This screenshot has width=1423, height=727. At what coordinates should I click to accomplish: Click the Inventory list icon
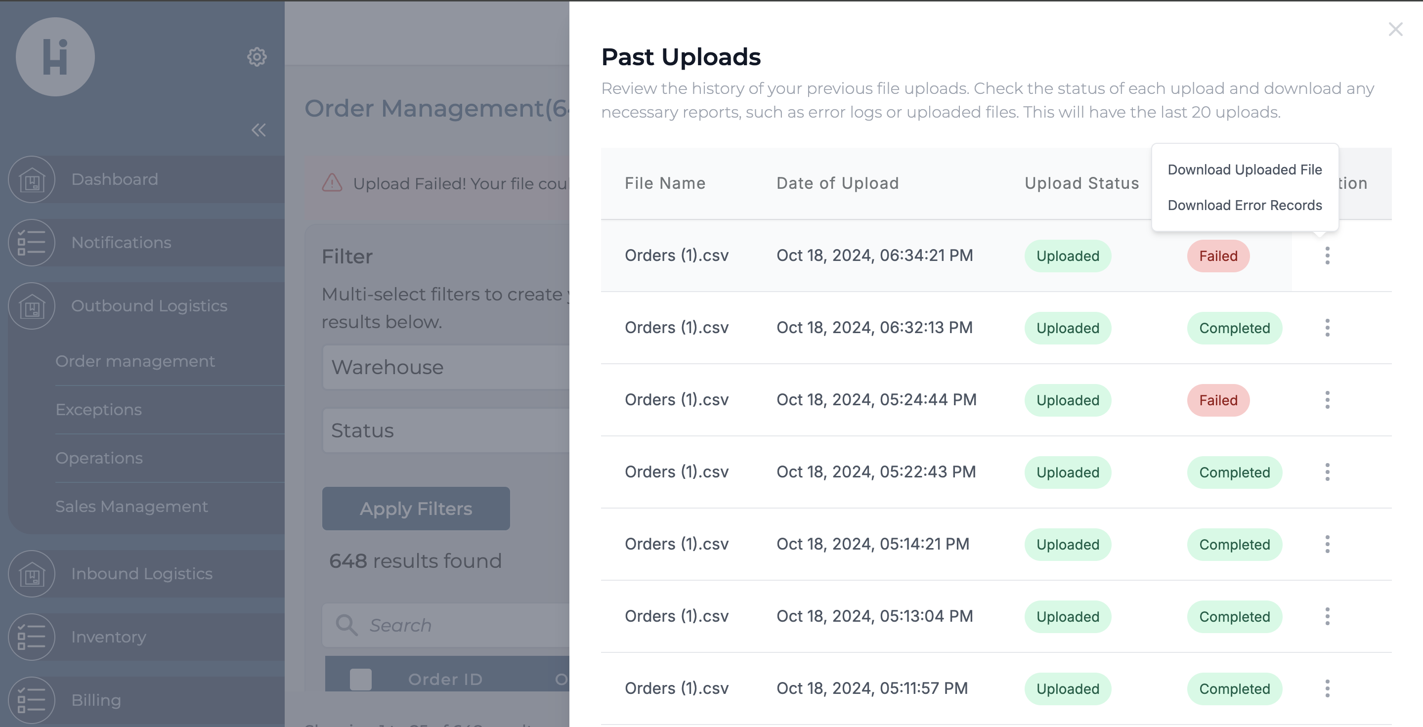tap(32, 637)
